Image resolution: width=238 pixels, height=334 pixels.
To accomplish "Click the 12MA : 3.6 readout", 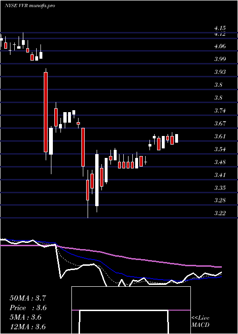I will pos(28,327).
